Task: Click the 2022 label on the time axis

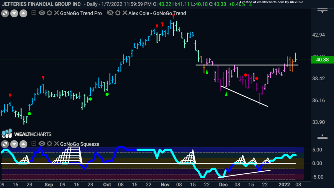Action: [284, 185]
